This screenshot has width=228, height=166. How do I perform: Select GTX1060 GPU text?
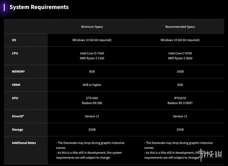[92, 98]
